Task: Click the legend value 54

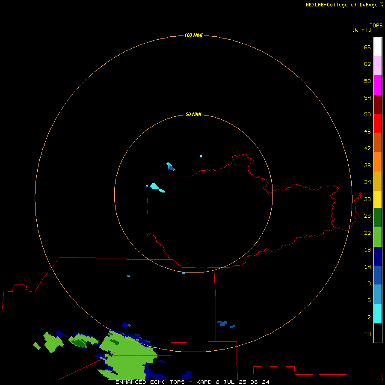Action: [x=367, y=98]
